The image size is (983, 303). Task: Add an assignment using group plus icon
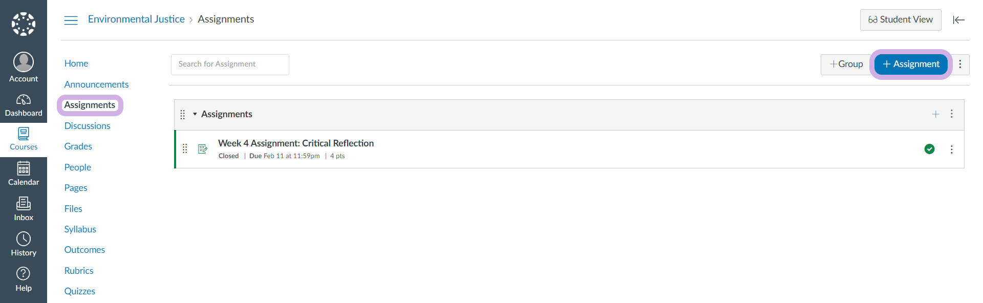coord(935,114)
